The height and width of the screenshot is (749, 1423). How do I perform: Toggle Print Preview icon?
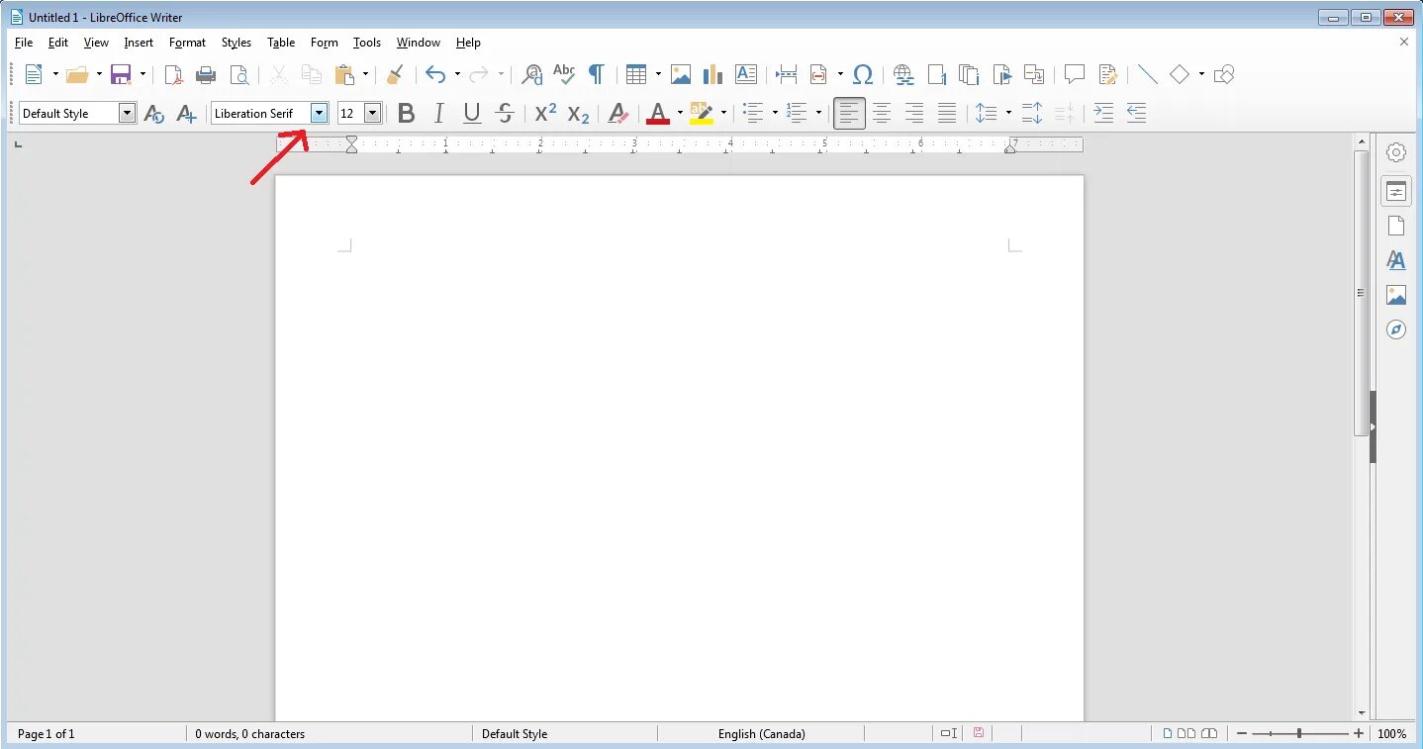pos(238,74)
